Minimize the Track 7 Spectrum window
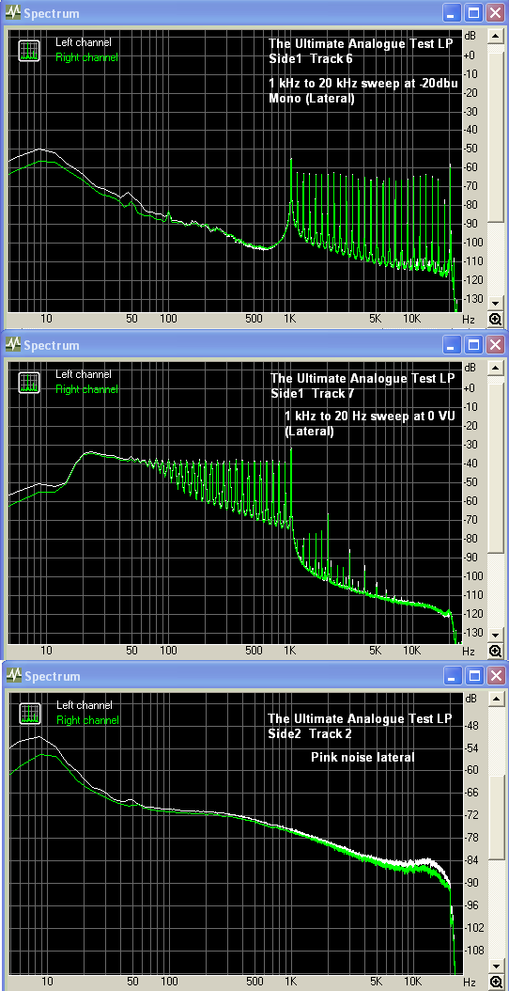This screenshot has width=509, height=991. 452,344
